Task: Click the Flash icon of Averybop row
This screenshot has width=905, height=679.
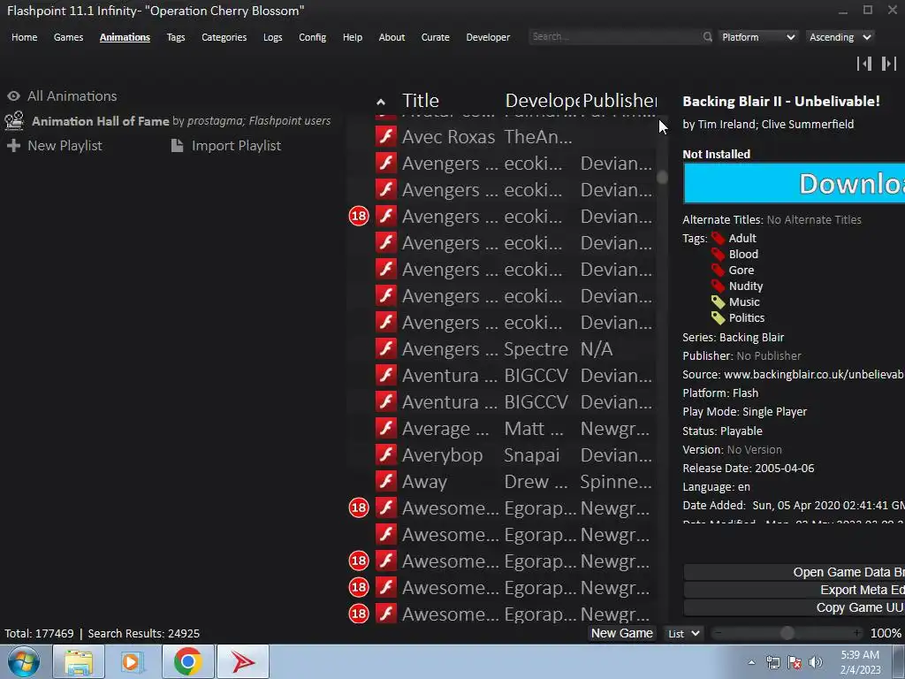Action: coord(386,454)
